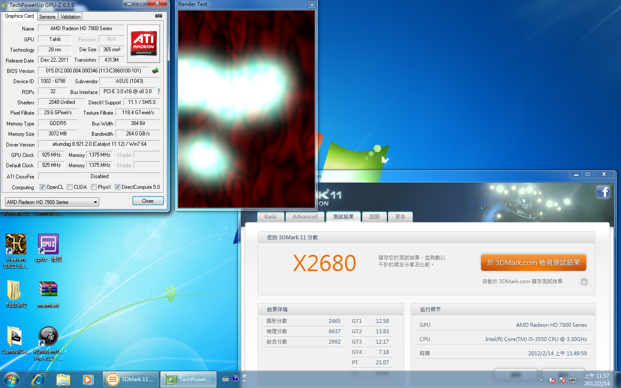This screenshot has width=621, height=388.
Task: Launch Internet Explorer from taskbar
Action: point(38,379)
